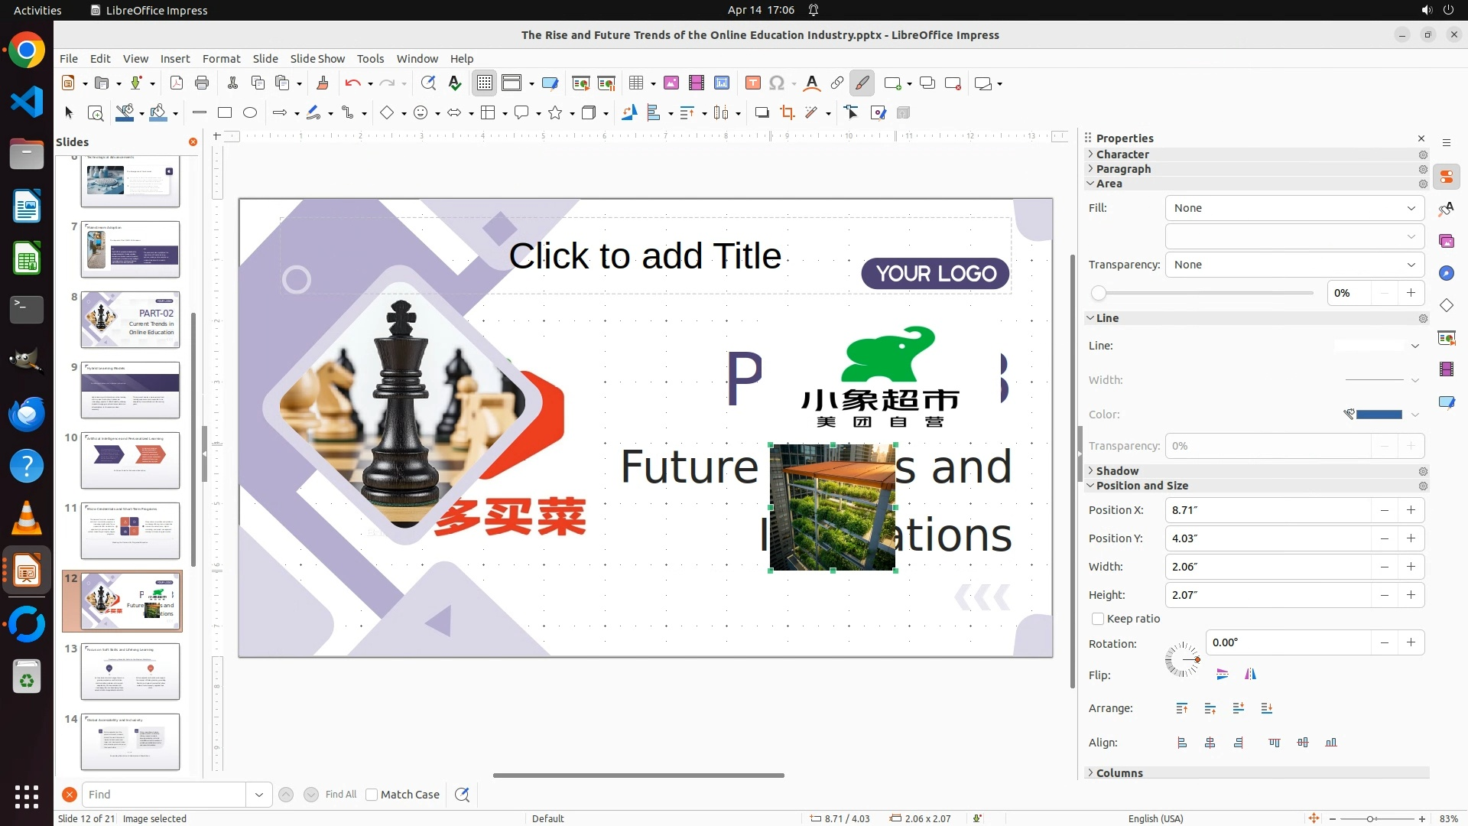
Task: Select slide 13 thumbnail
Action: click(x=130, y=671)
